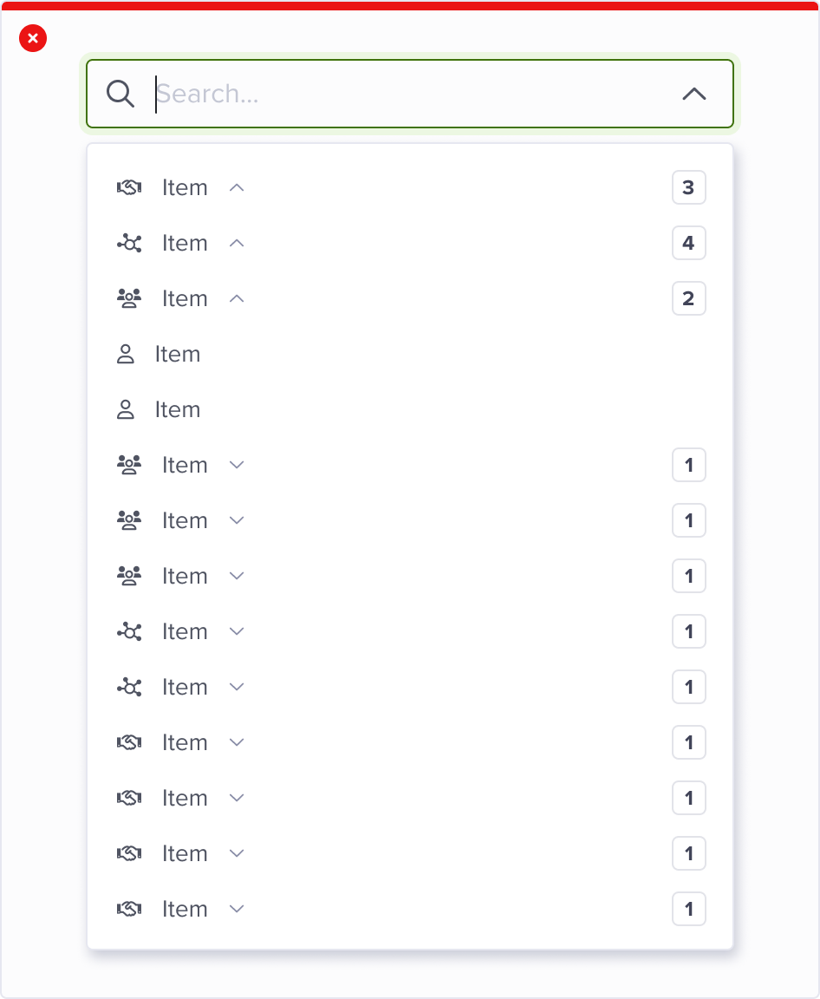Click first single-person icon under expanded group
Screen dimensions: 820x999
(126, 354)
